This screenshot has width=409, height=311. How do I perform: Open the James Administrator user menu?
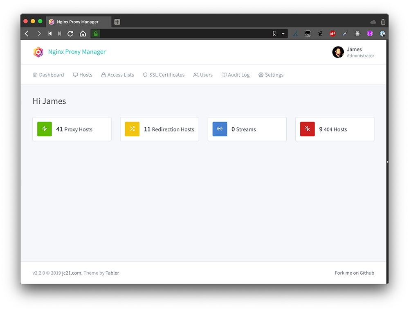tap(353, 52)
